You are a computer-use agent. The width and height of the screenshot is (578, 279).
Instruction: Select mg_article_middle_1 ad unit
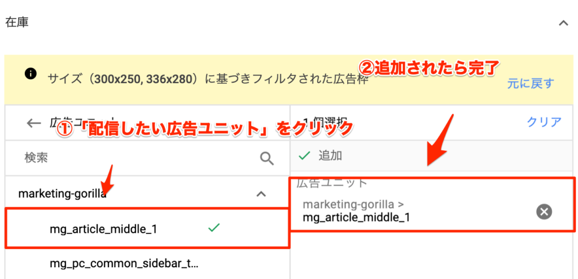pos(147,229)
